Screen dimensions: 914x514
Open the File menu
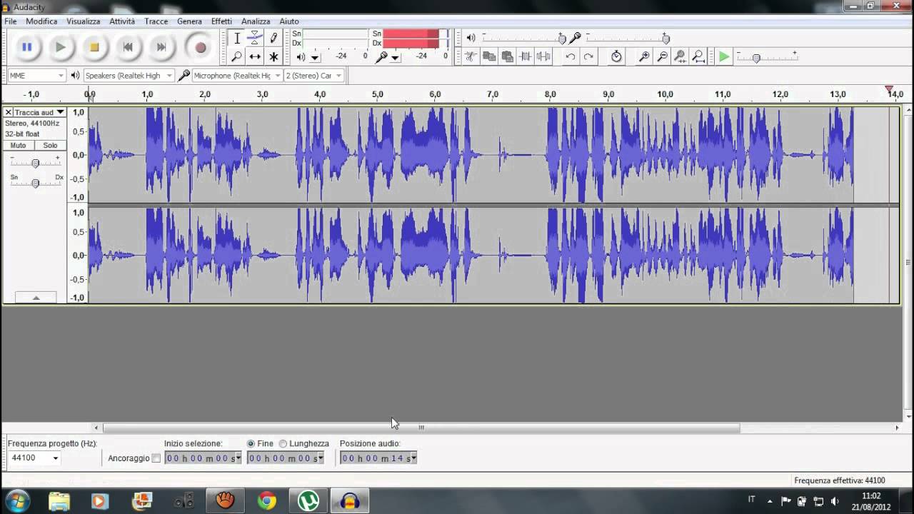[11, 21]
